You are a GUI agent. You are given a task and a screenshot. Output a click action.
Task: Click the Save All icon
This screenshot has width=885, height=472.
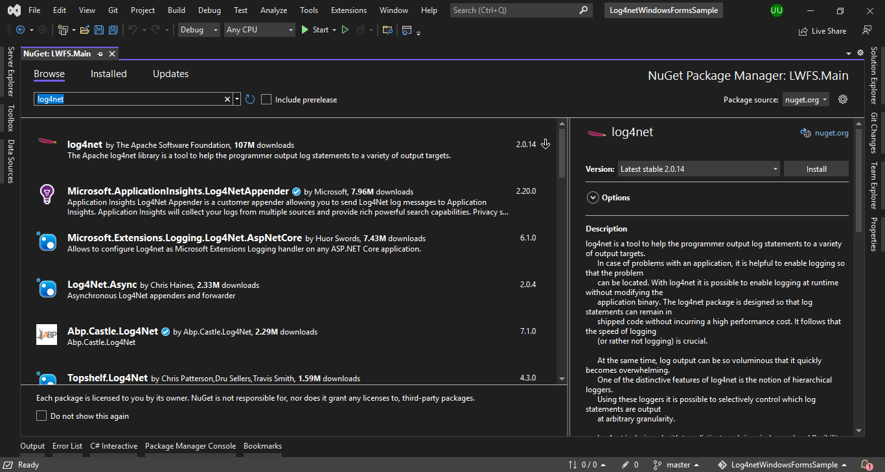[x=113, y=30]
